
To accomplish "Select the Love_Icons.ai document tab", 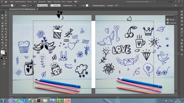I will pos(22,9).
